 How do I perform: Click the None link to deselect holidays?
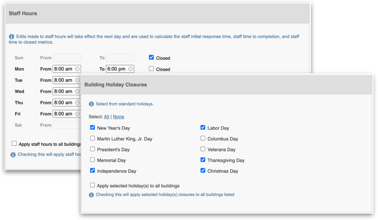118,117
